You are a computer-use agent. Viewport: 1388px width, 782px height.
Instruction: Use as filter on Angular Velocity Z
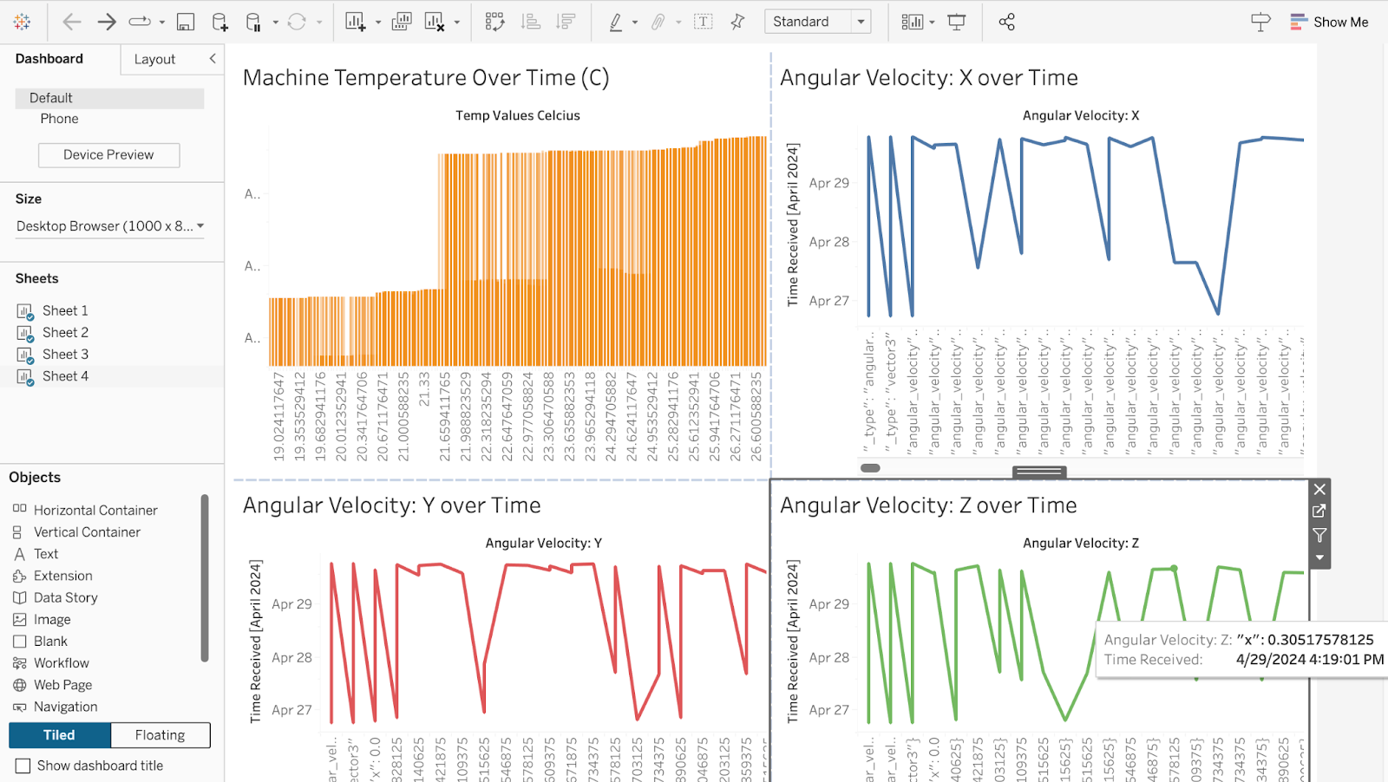pyautogui.click(x=1319, y=535)
